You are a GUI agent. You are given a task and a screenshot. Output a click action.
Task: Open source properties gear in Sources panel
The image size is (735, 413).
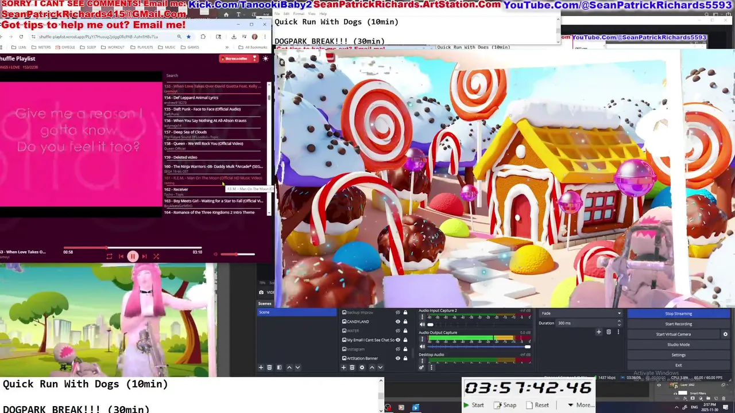(362, 367)
